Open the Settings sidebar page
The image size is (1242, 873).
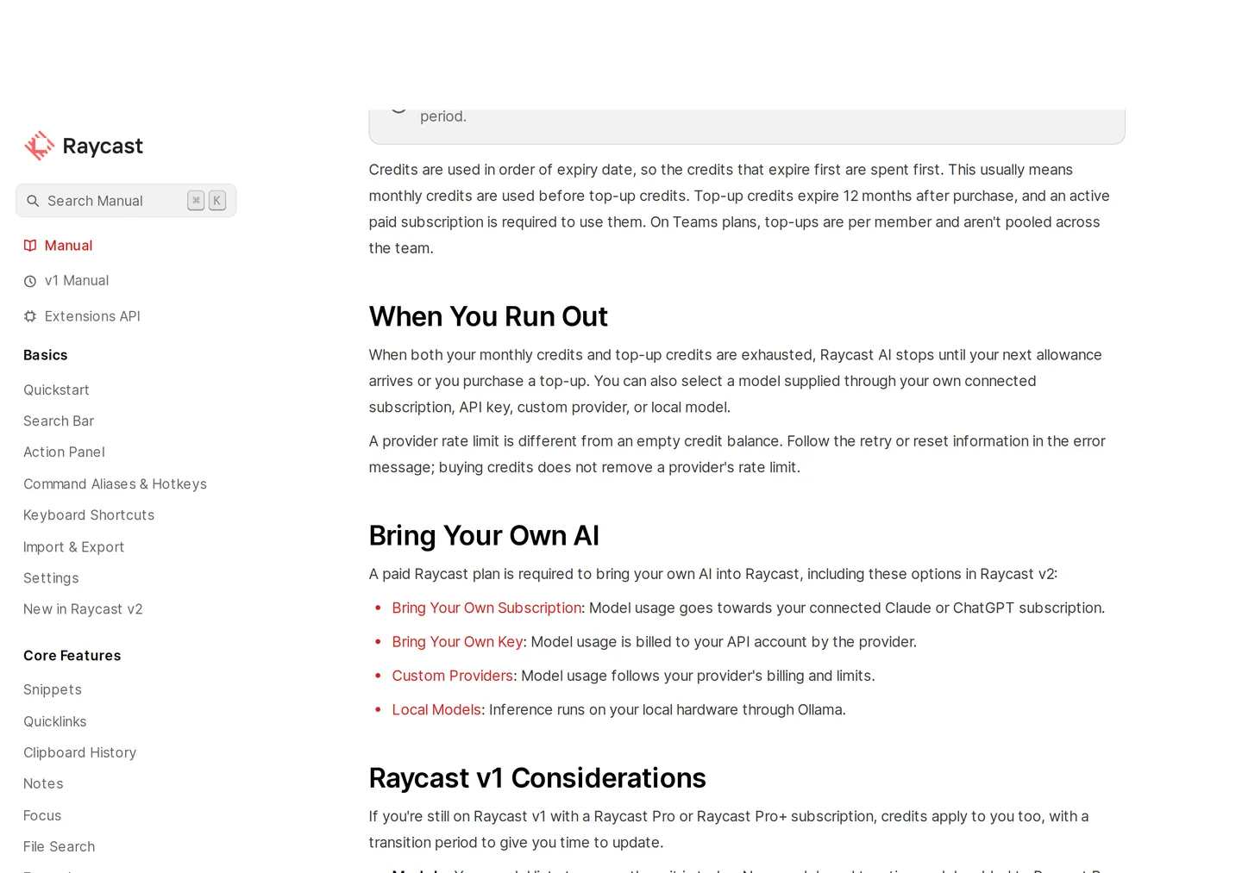point(51,577)
